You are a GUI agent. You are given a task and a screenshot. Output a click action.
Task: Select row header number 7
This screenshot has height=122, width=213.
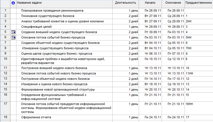5,43
